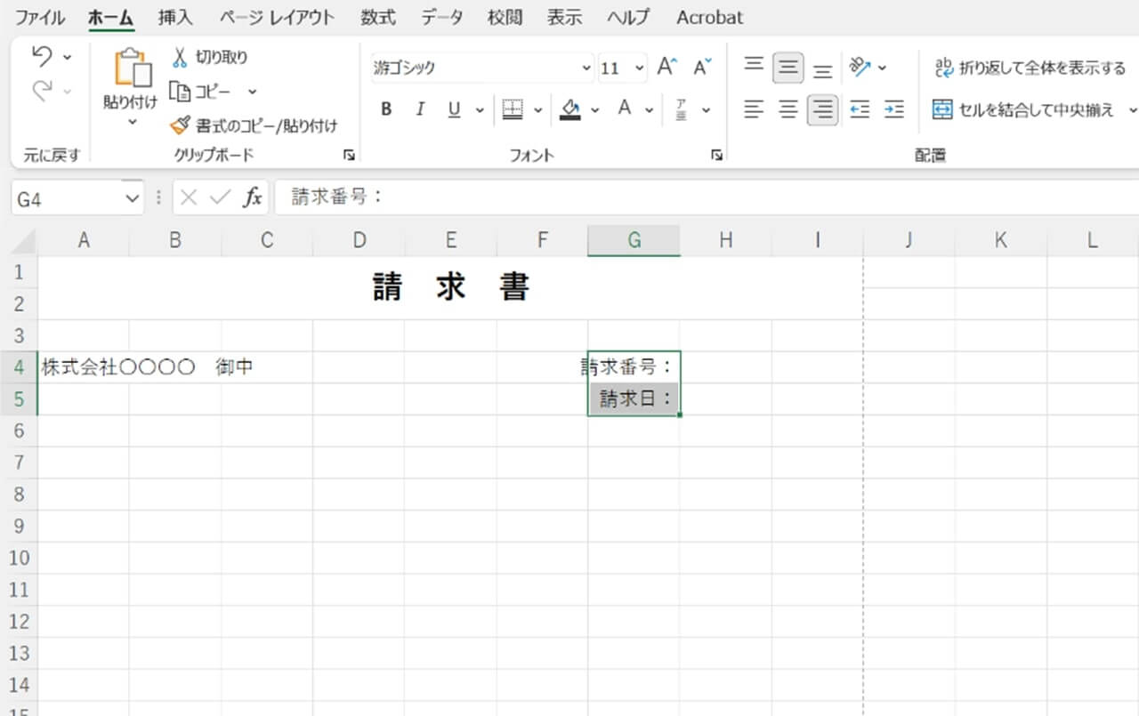Open the fill color dropdown arrow
Image resolution: width=1139 pixels, height=716 pixels.
click(595, 110)
